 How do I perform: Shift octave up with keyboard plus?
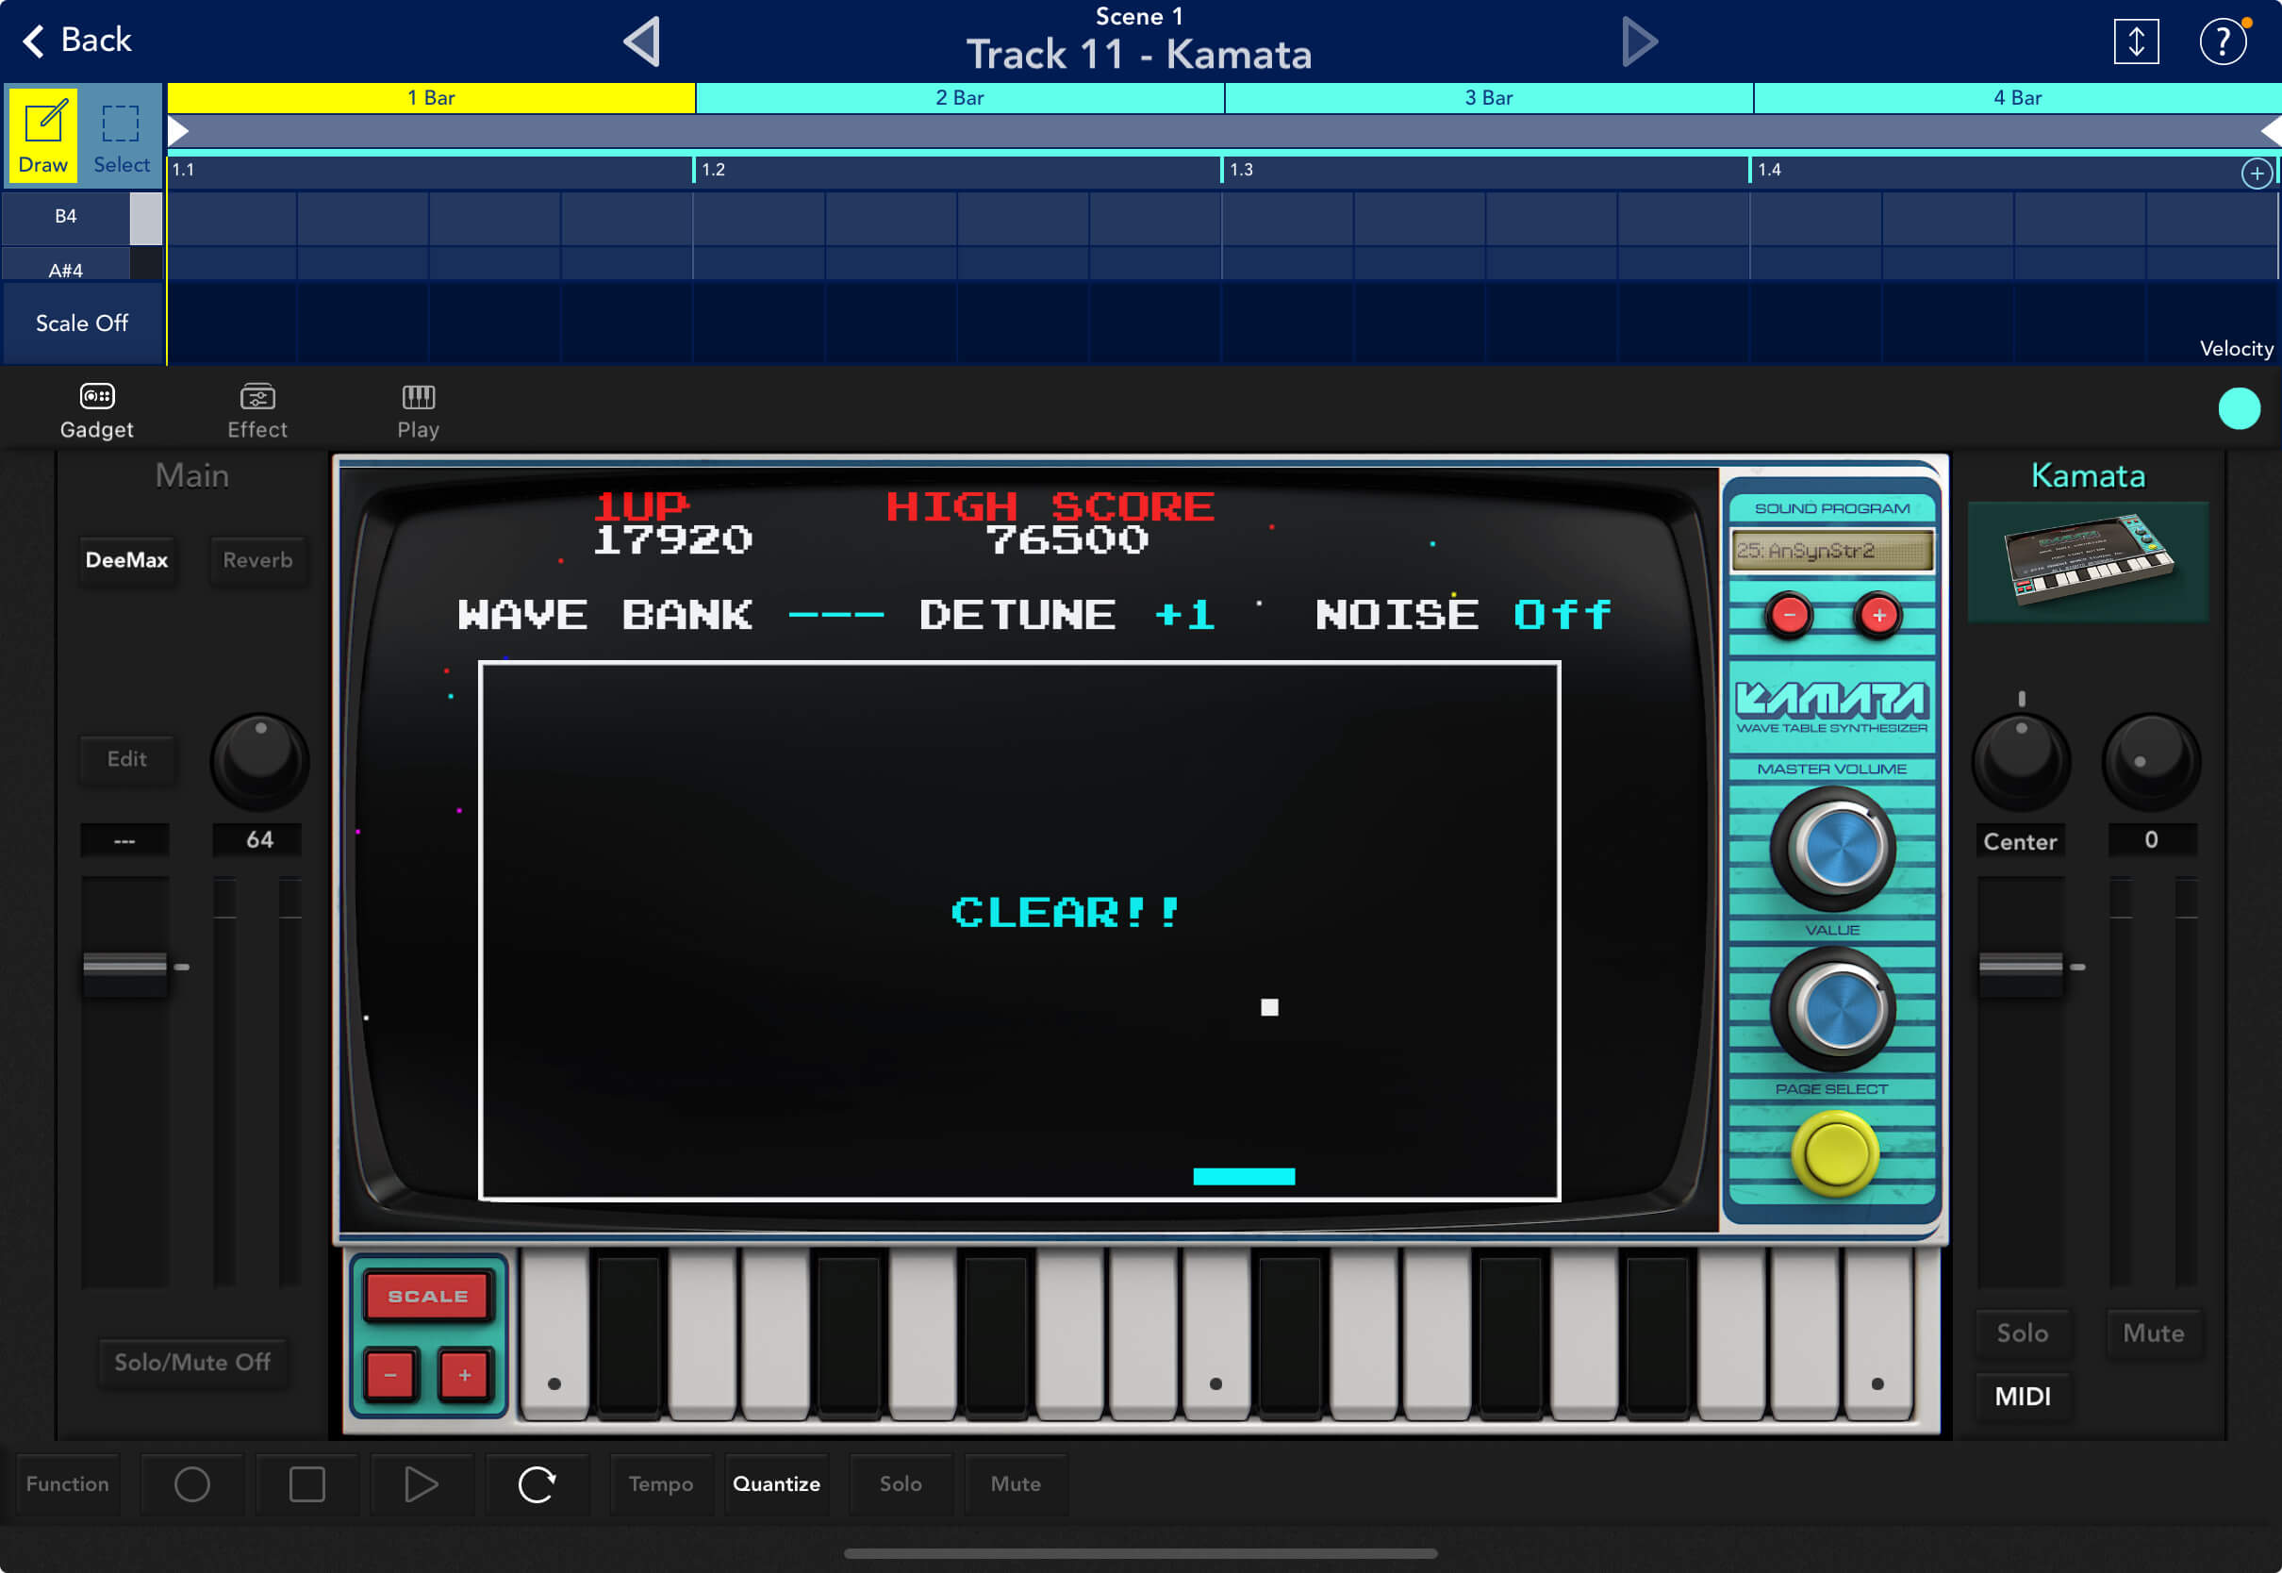[464, 1375]
